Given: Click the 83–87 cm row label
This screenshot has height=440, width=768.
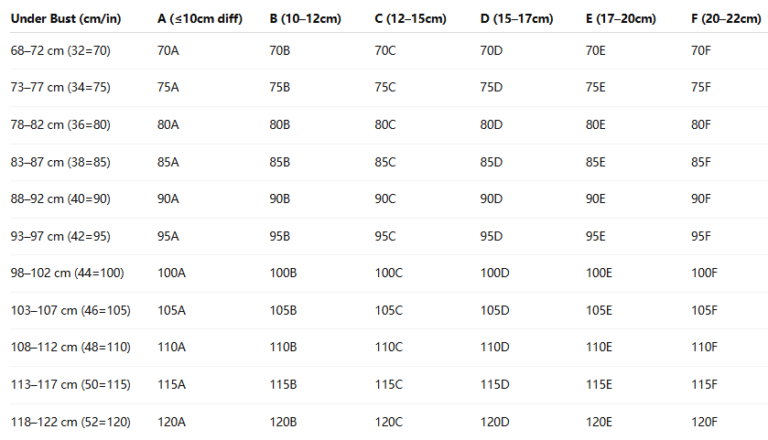Looking at the screenshot, I should click(60, 162).
